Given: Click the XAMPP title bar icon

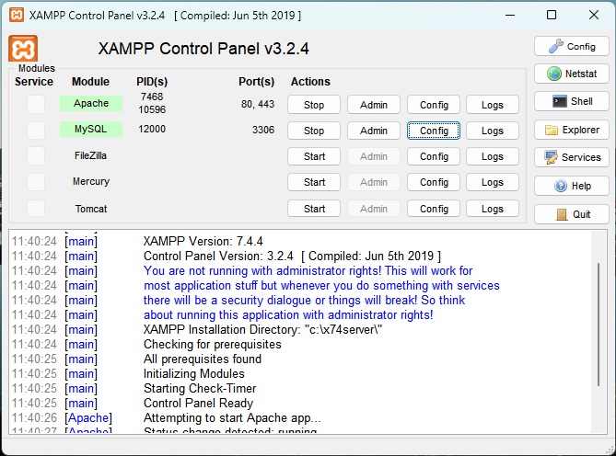Looking at the screenshot, I should (x=16, y=15).
